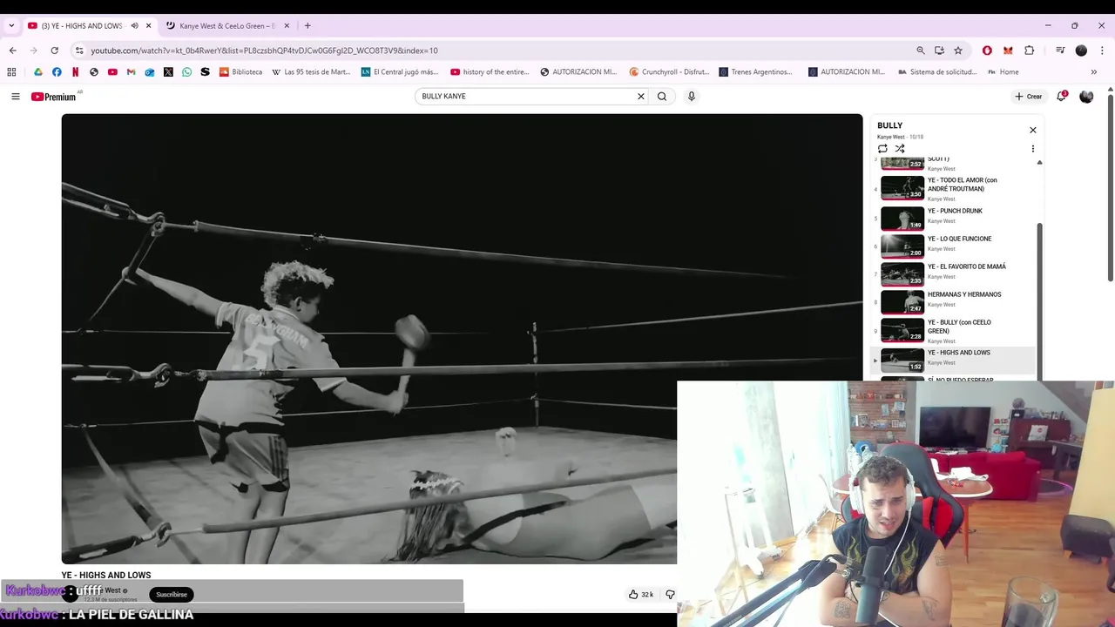Open the Google Drive bookmark
This screenshot has width=1115, height=627.
[37, 72]
